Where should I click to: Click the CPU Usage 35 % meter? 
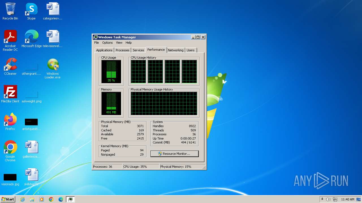[x=111, y=72]
